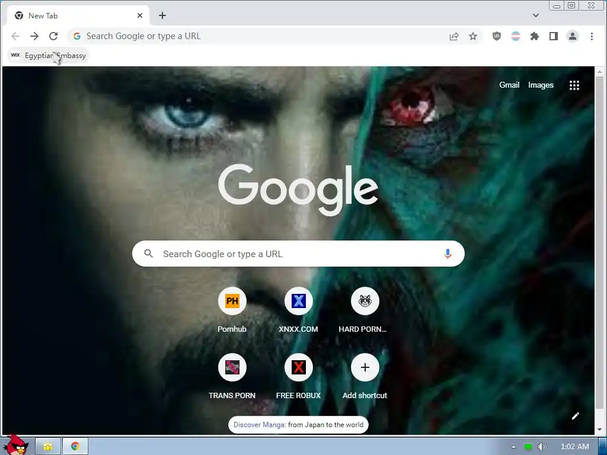Show hidden system tray icons
The width and height of the screenshot is (607, 455).
513,447
